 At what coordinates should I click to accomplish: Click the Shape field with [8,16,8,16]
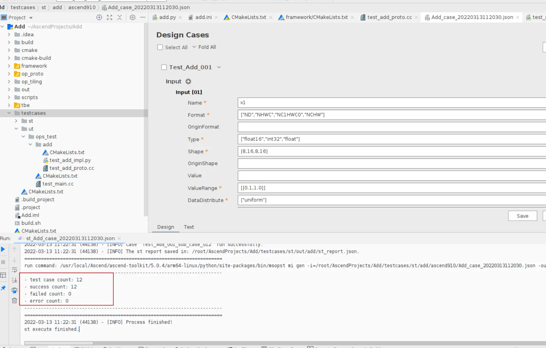(x=392, y=151)
